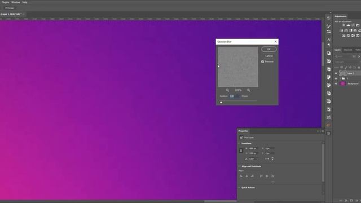Open the Character panel icon
Viewport: 361px width, 203px height.
[329, 39]
